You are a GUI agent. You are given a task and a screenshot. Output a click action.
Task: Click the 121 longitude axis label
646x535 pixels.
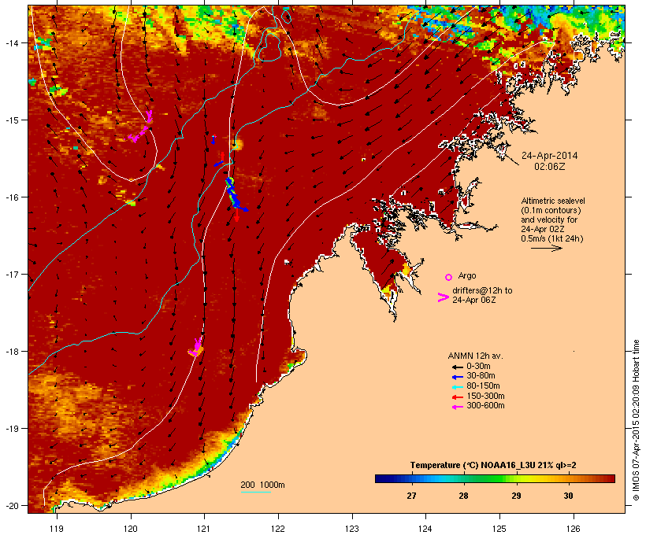click(x=204, y=529)
